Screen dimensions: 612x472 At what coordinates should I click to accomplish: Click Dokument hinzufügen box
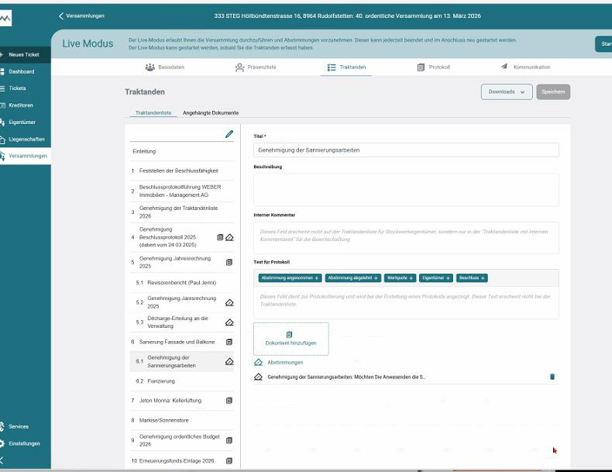291,339
